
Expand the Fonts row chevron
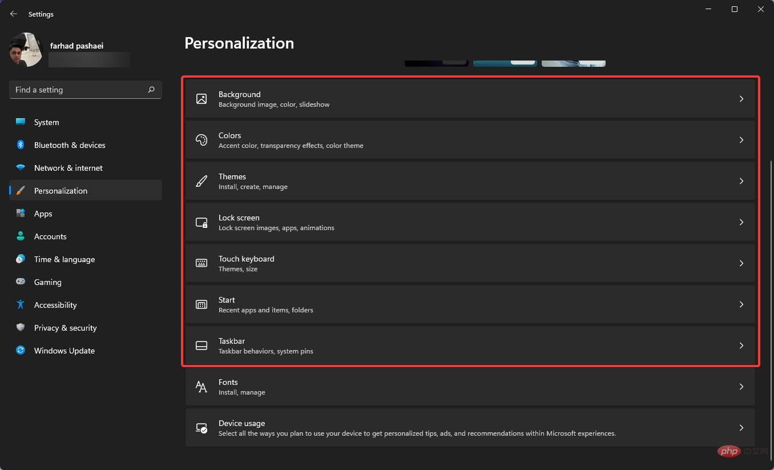(x=741, y=387)
